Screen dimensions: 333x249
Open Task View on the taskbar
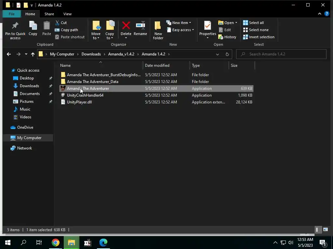coord(39,243)
